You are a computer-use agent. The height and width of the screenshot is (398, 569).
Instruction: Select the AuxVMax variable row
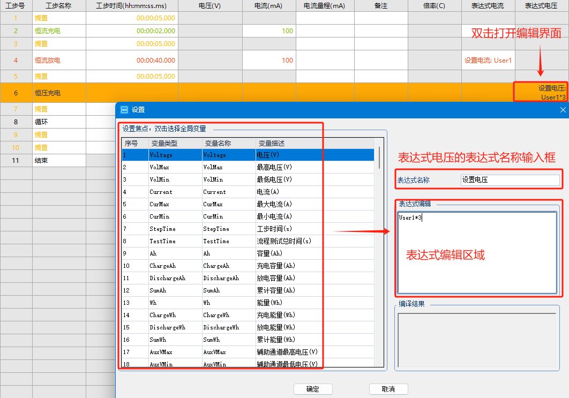(214, 351)
